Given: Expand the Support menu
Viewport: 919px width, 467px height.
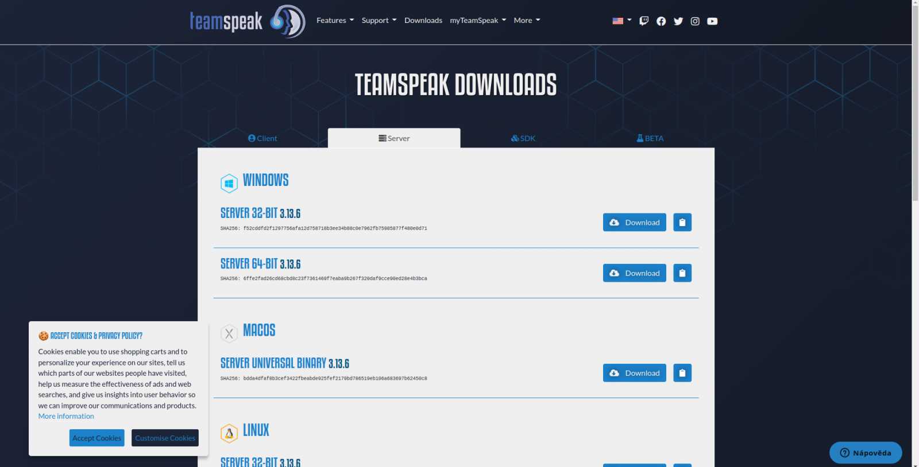Looking at the screenshot, I should pyautogui.click(x=379, y=21).
